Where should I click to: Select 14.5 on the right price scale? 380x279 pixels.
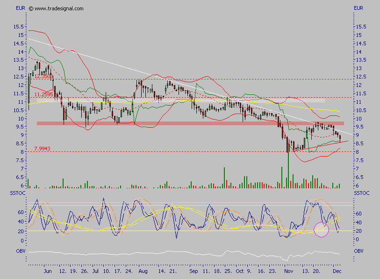pyautogui.click(x=361, y=43)
